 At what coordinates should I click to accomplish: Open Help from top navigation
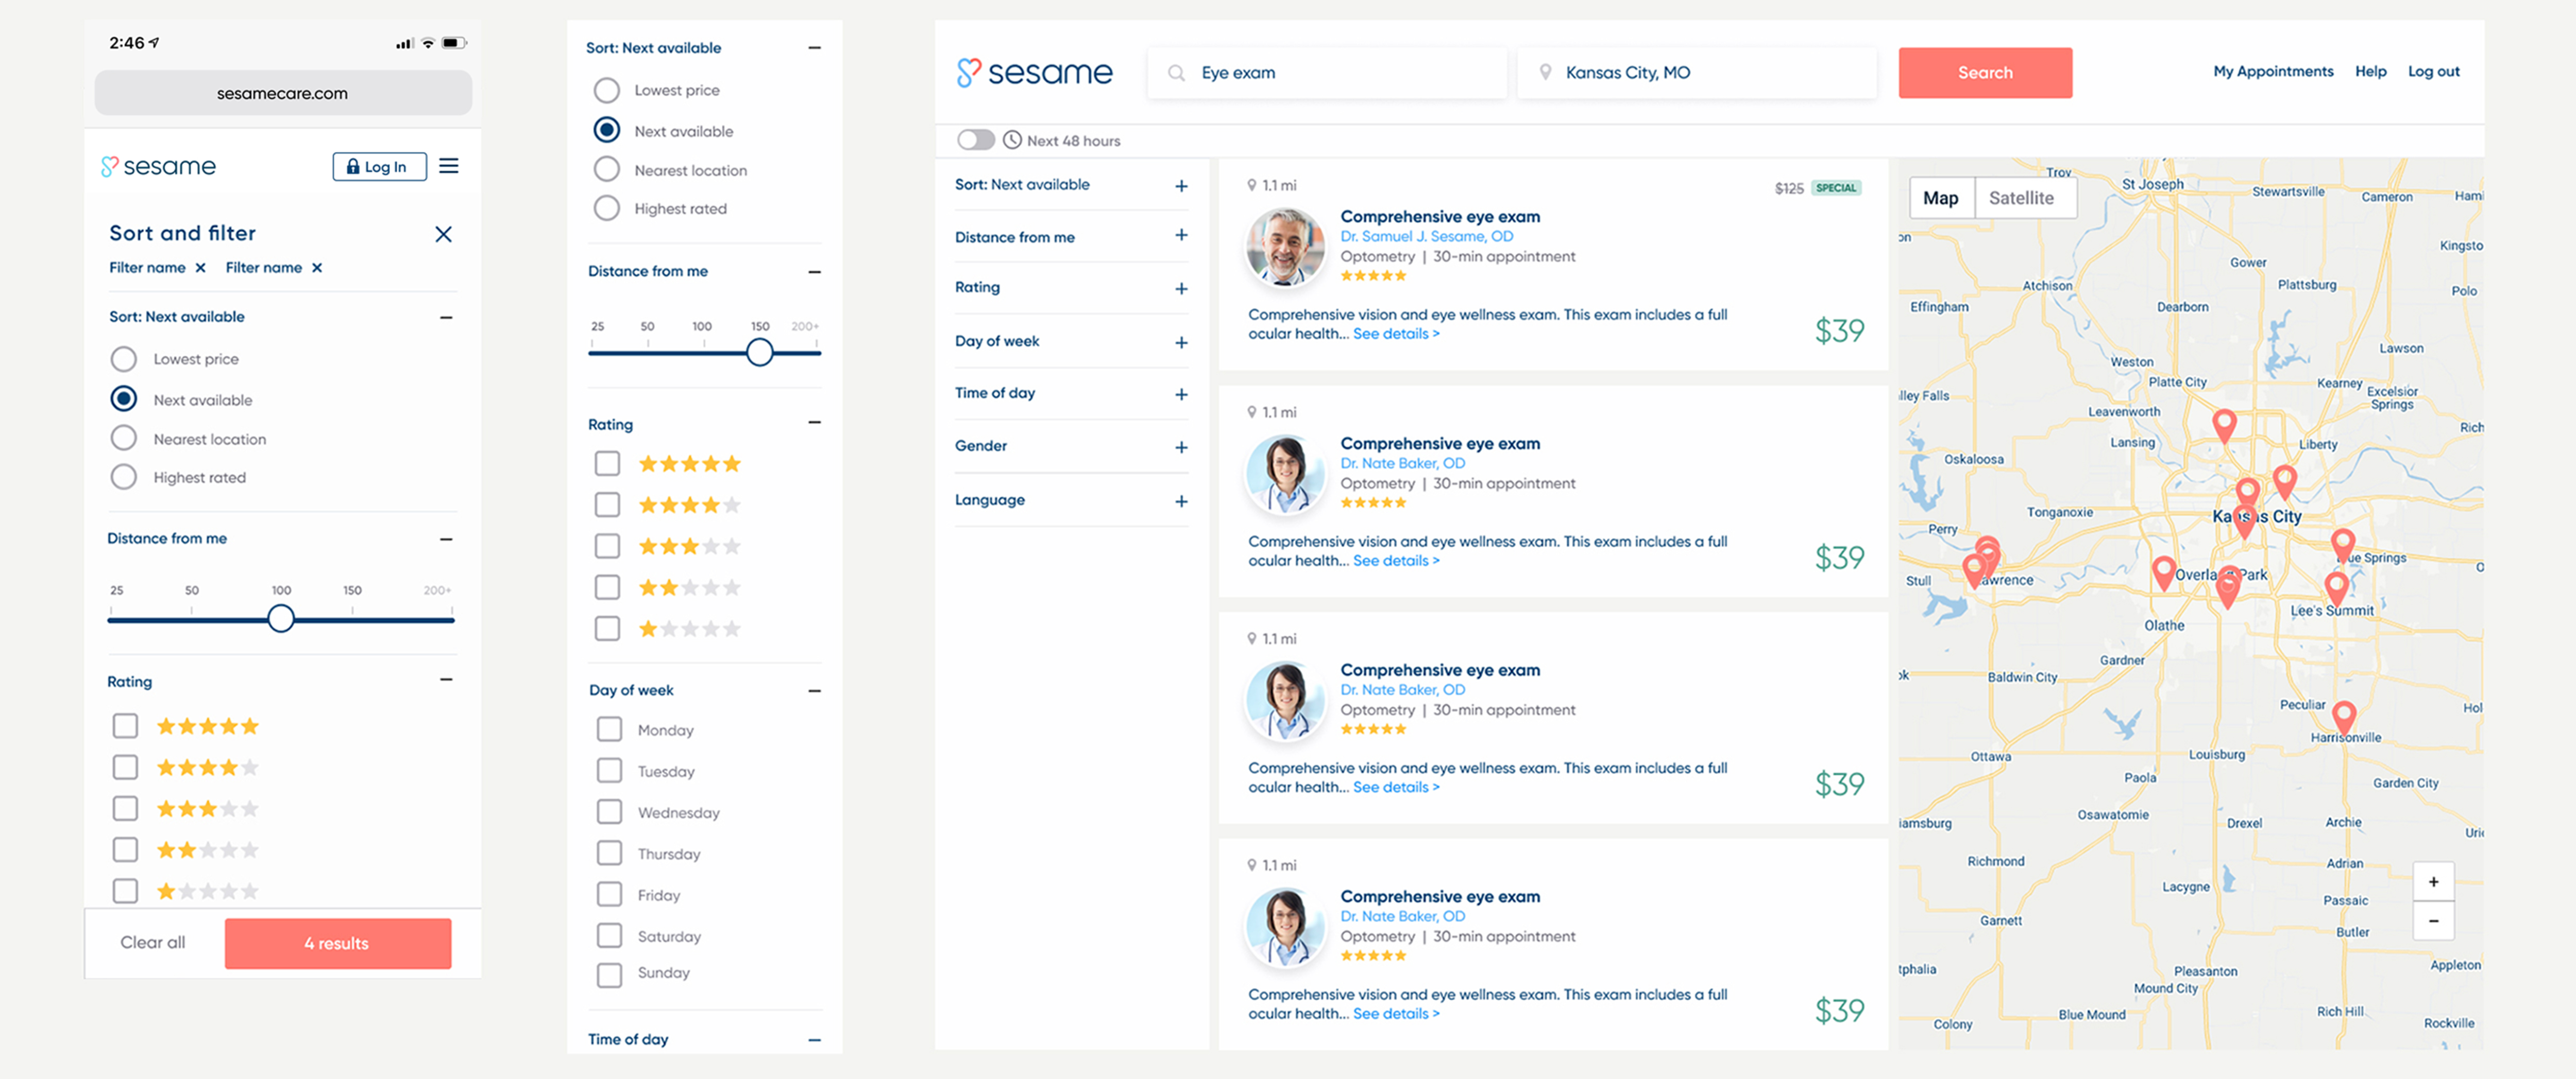[x=2370, y=72]
